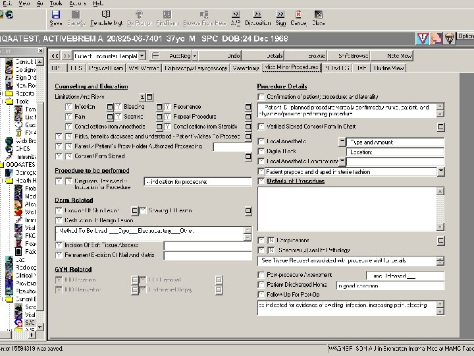Open Co-signs item in the folder list
The height and width of the screenshot is (356, 474).
(x=22, y=70)
